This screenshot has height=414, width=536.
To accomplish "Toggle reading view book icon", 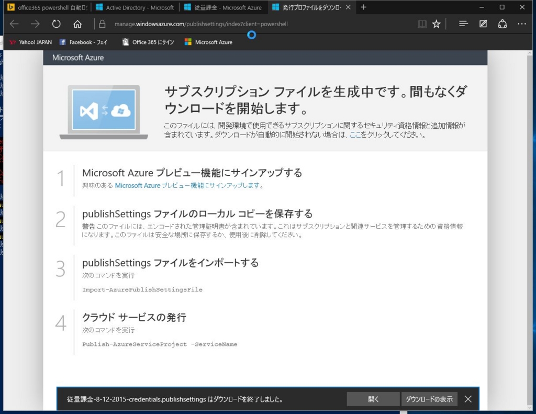I will click(422, 24).
